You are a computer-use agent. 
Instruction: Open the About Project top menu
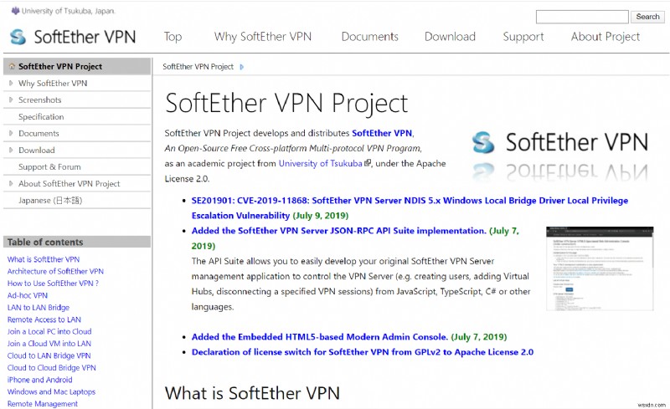tap(605, 37)
